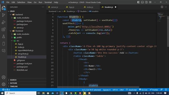Open the Explorer view in activity bar
This screenshot has width=169, height=95.
coord(3,8)
